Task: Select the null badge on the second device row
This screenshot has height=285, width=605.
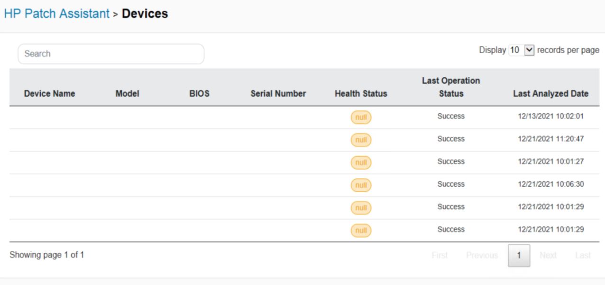Action: pyautogui.click(x=360, y=139)
